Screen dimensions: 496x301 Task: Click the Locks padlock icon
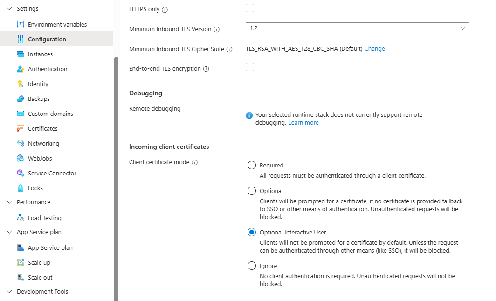[20, 188]
